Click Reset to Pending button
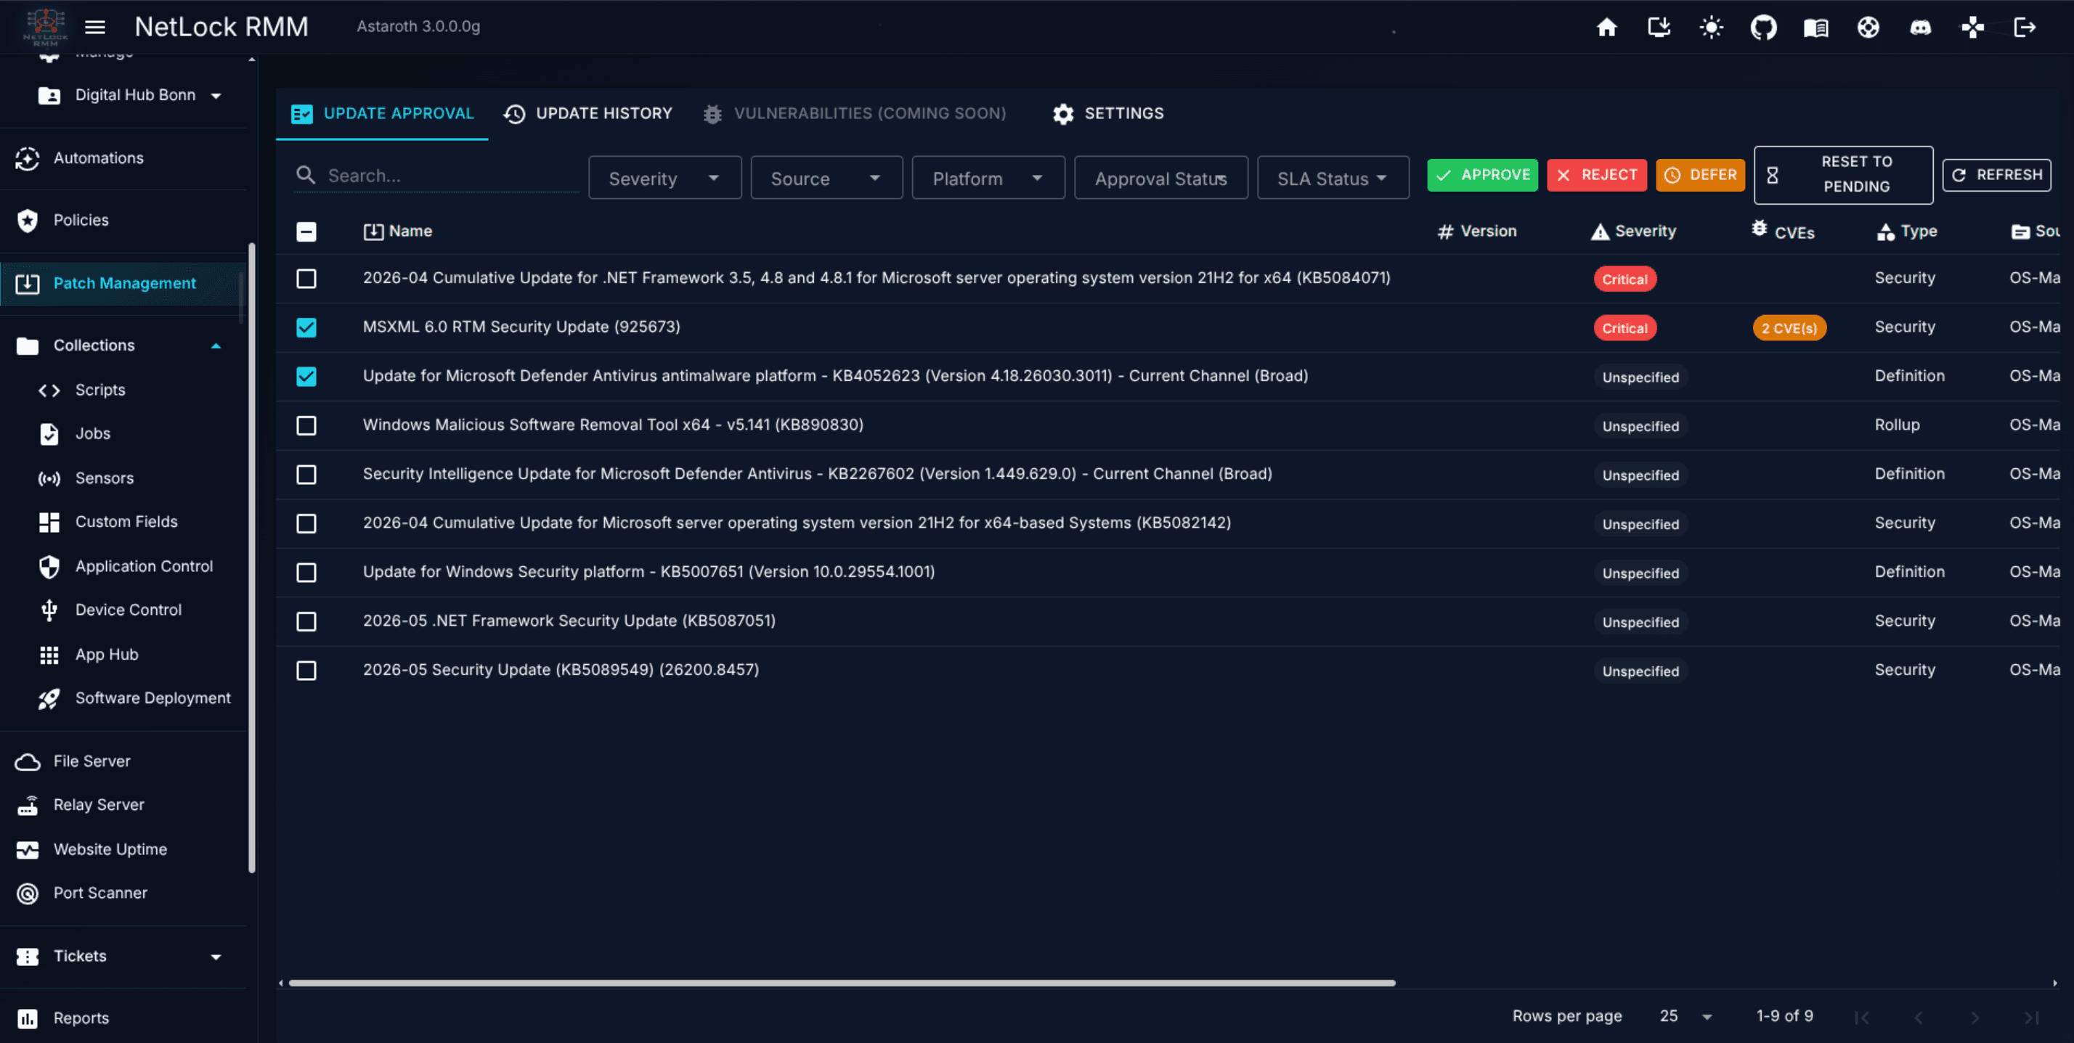Screen dimensions: 2074x1043 coord(1843,175)
